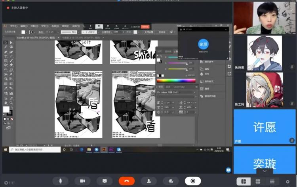Open fill color dropdown in control bar
The image size is (297, 187).
click(26, 32)
